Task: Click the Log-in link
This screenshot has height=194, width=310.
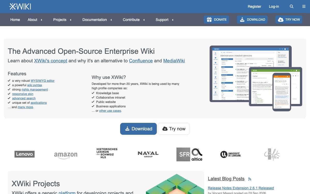Action: tap(274, 6)
